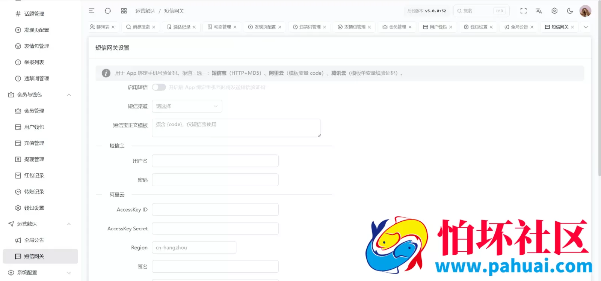Switch to dark mode moon icon
The width and height of the screenshot is (601, 281).
(570, 11)
